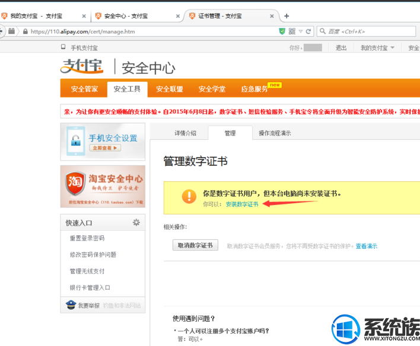
Task: Close the 安全中心 tab
Action: point(178,16)
